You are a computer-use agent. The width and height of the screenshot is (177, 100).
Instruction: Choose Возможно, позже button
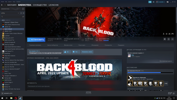87,52
